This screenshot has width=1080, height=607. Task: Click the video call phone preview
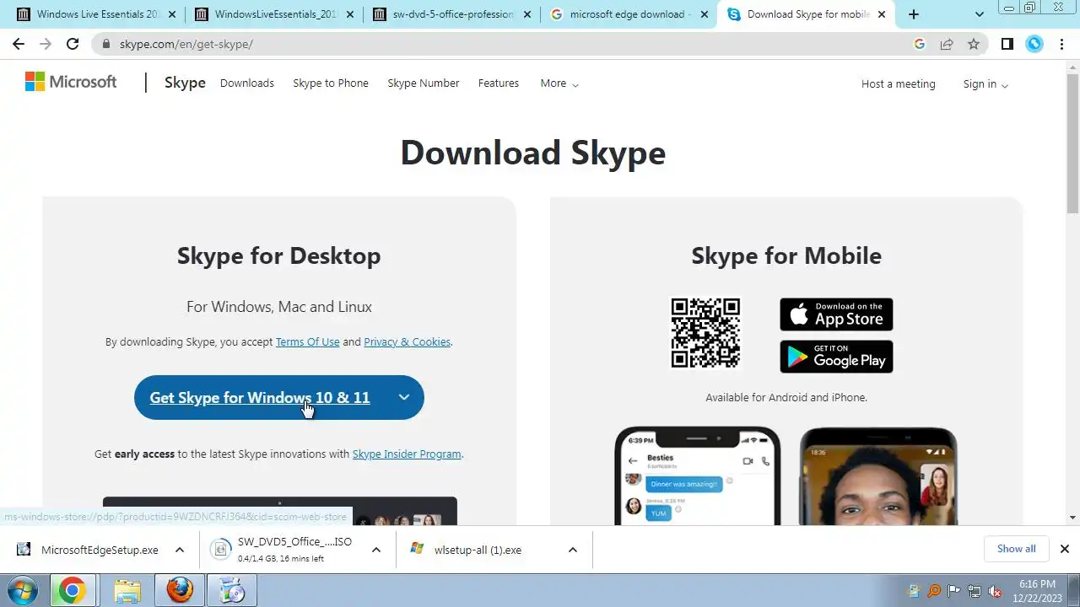pos(878,476)
